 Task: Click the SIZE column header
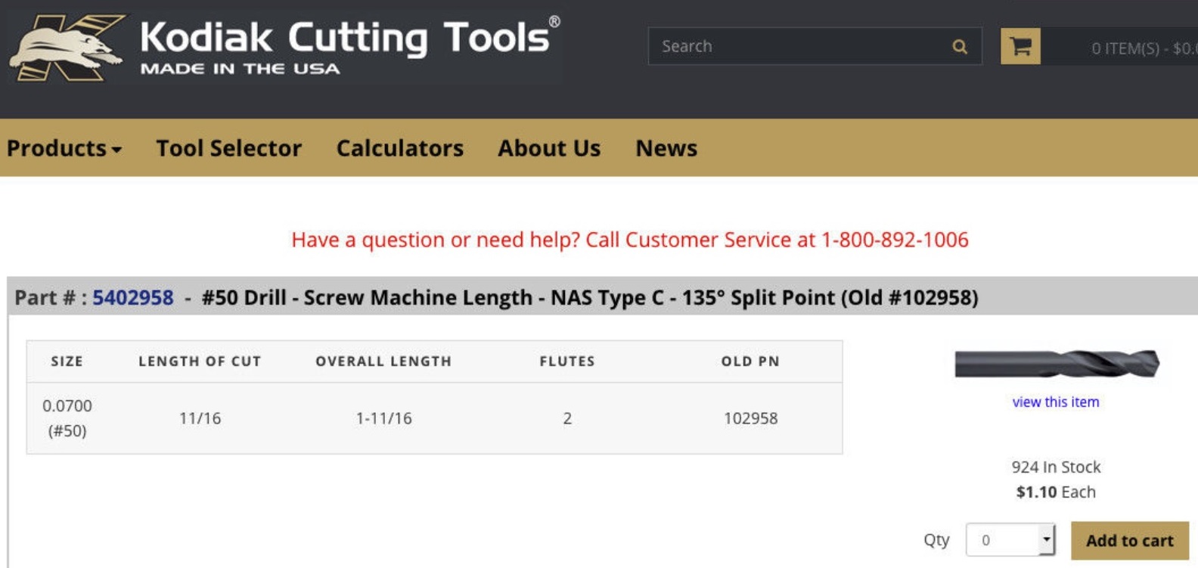tap(67, 362)
